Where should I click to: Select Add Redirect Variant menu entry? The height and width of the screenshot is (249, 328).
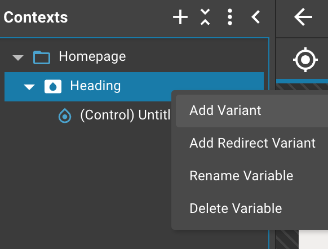[252, 143]
